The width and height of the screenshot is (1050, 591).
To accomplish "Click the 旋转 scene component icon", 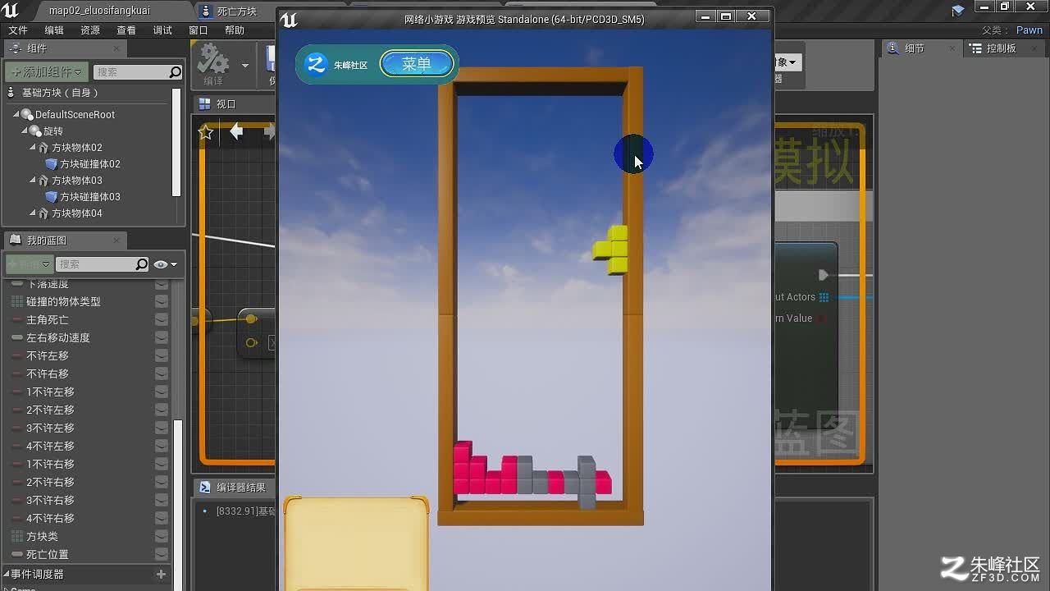I will tap(34, 131).
